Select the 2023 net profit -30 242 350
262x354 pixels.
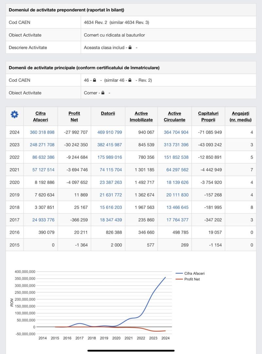pyautogui.click(x=76, y=145)
